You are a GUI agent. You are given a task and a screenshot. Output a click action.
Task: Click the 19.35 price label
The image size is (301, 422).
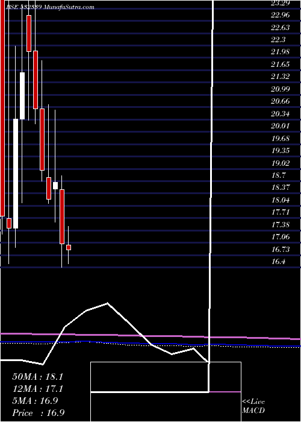281,151
